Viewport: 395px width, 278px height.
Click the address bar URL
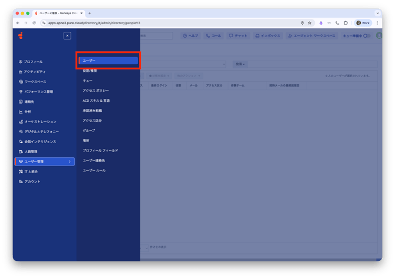[x=94, y=23]
